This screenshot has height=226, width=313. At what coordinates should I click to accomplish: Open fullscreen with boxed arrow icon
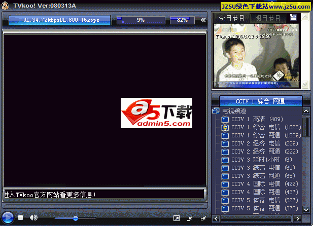177,218
